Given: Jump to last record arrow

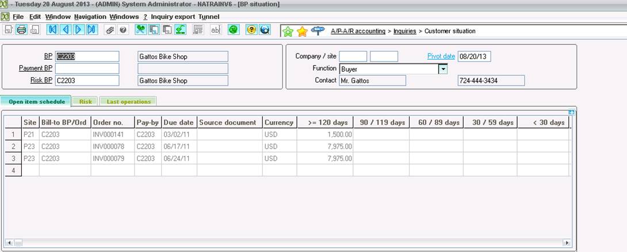Looking at the screenshot, I should pyautogui.click(x=92, y=30).
